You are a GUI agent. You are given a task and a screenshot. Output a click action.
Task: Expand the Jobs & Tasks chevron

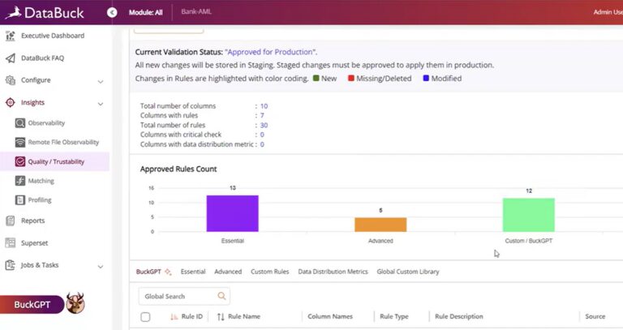click(101, 267)
